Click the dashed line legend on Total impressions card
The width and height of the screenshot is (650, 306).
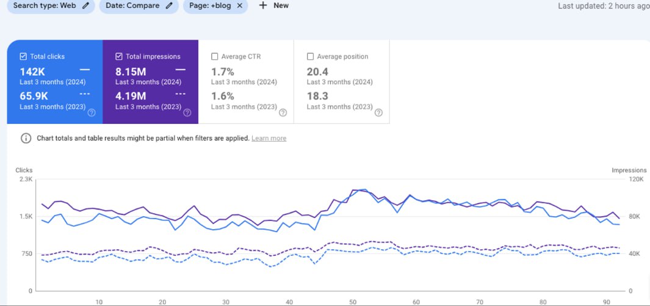coord(180,94)
